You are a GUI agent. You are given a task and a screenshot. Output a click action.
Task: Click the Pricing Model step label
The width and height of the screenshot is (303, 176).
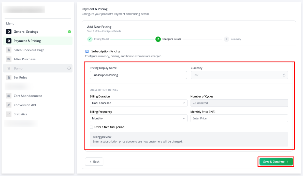tap(102, 39)
